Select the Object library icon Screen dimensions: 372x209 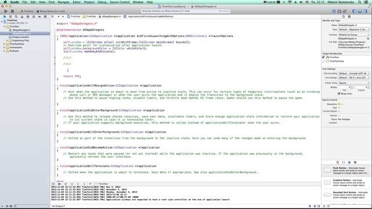349,163
